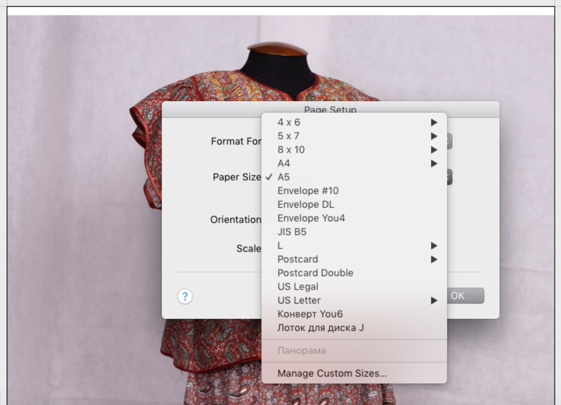Expand the 5 x 7 submenu arrow
561x405 pixels.
tap(434, 136)
